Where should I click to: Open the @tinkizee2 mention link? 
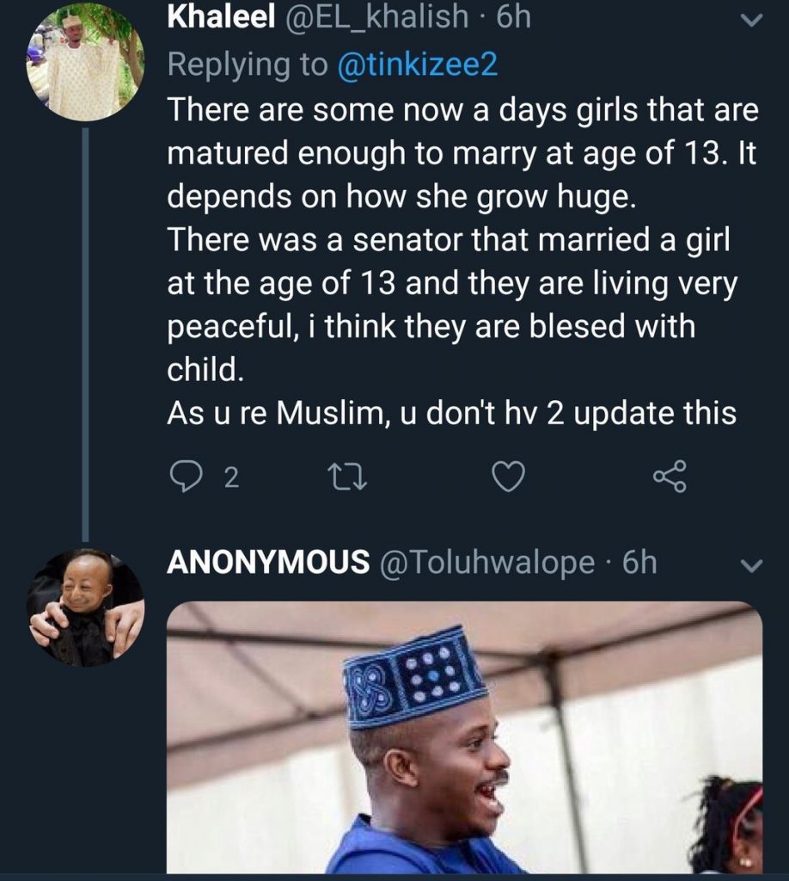coord(421,65)
